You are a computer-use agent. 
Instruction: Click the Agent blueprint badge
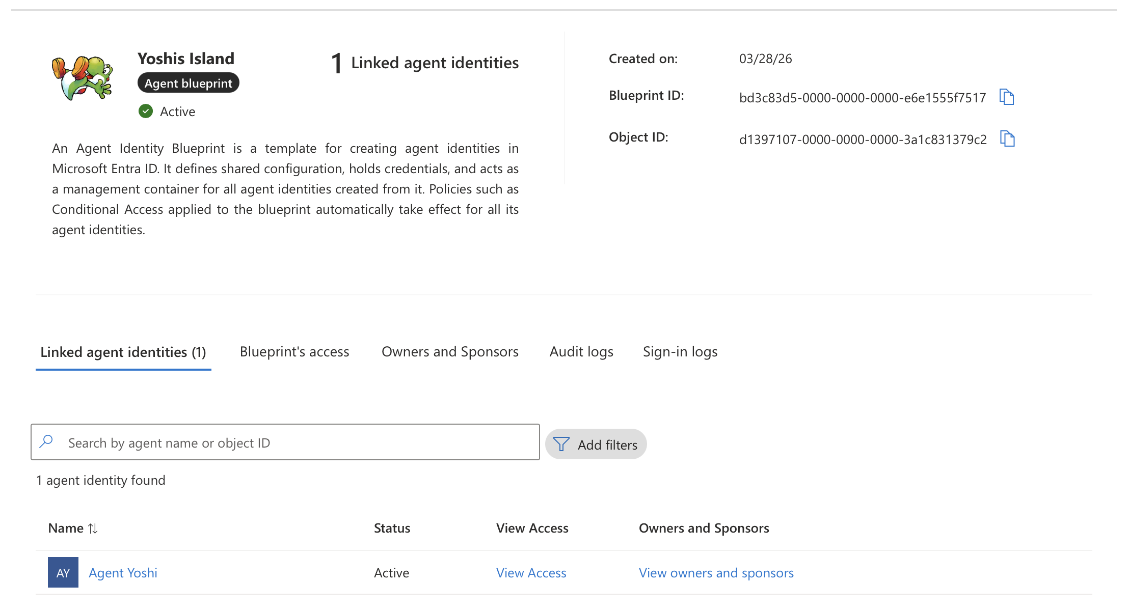pyautogui.click(x=188, y=83)
